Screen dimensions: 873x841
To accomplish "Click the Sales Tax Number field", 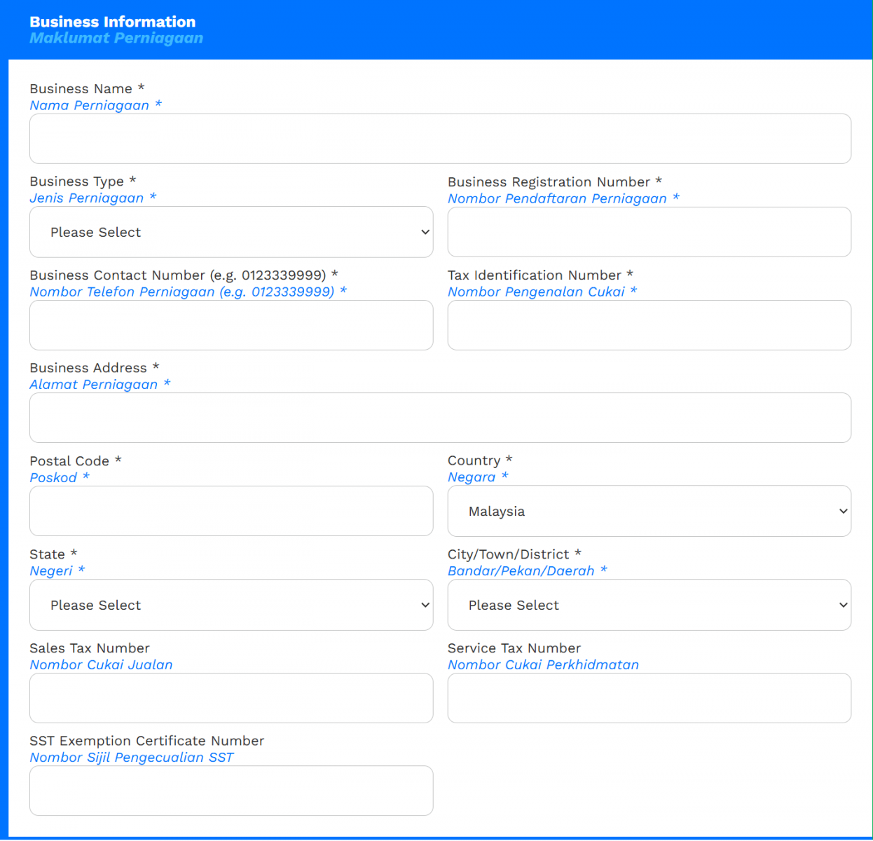I will point(231,698).
